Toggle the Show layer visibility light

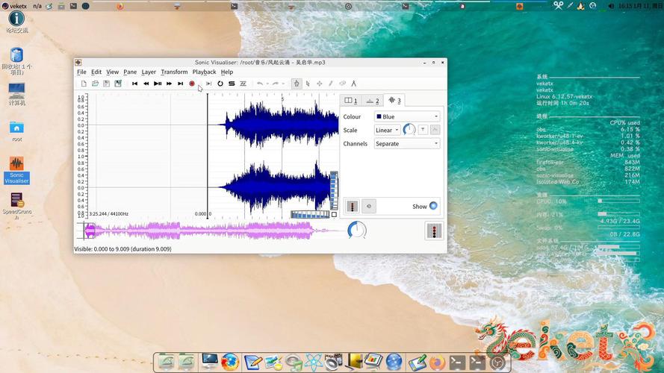[433, 206]
